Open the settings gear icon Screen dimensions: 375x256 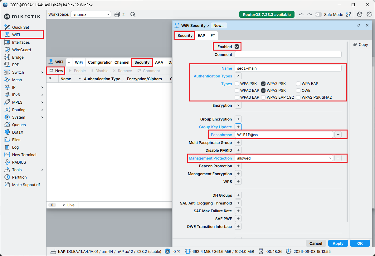[369, 14]
